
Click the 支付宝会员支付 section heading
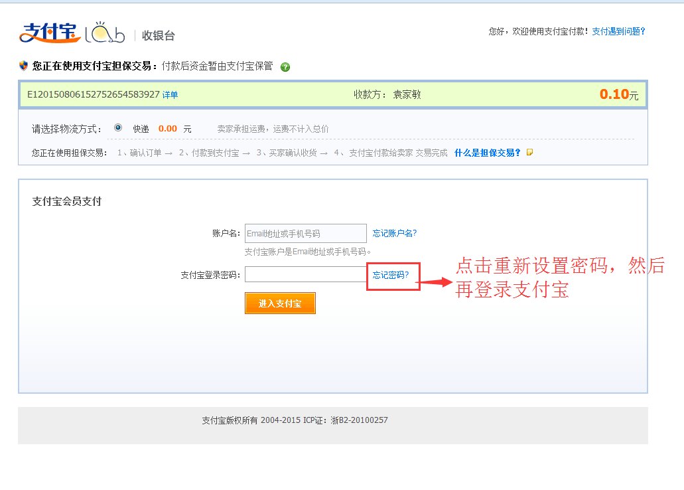pos(67,201)
